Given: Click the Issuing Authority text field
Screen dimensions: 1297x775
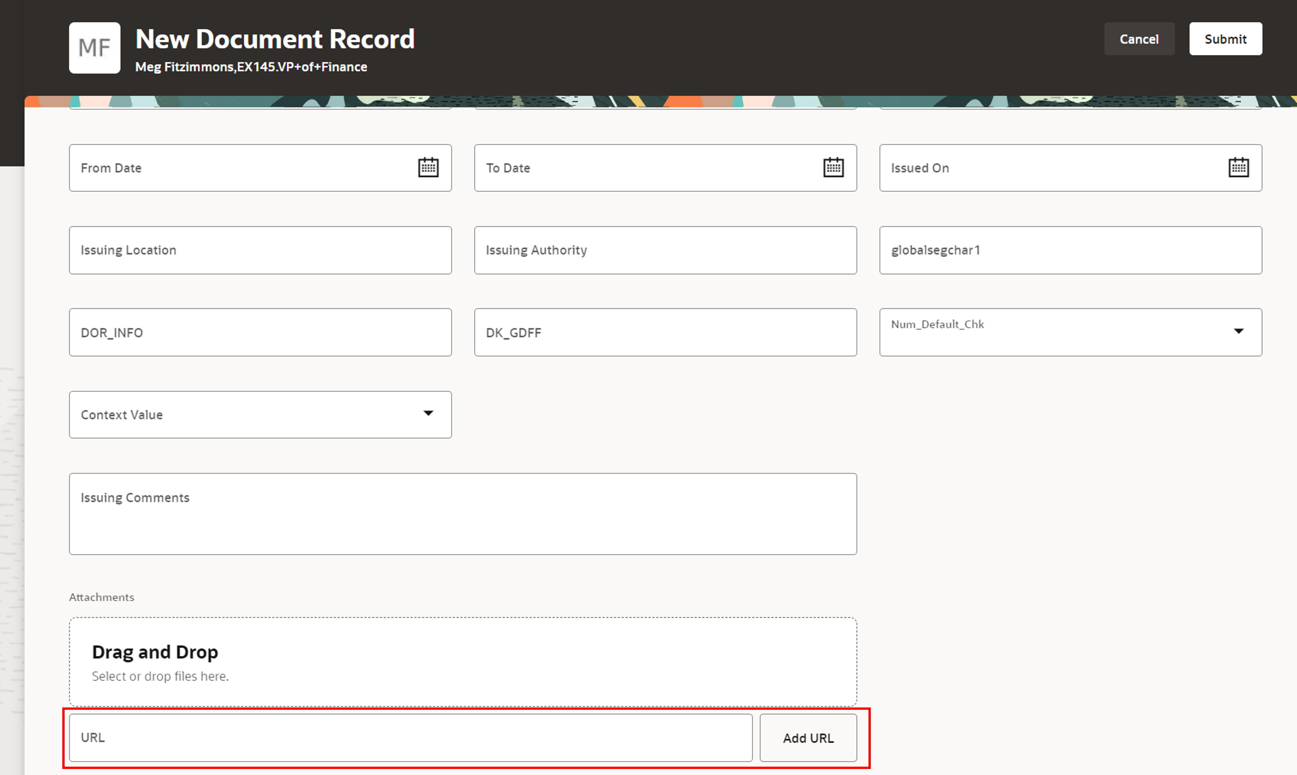Looking at the screenshot, I should click(x=665, y=250).
